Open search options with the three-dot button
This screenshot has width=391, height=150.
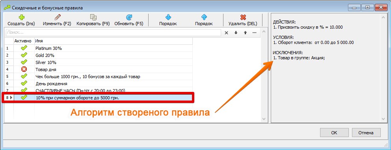[x=254, y=33]
